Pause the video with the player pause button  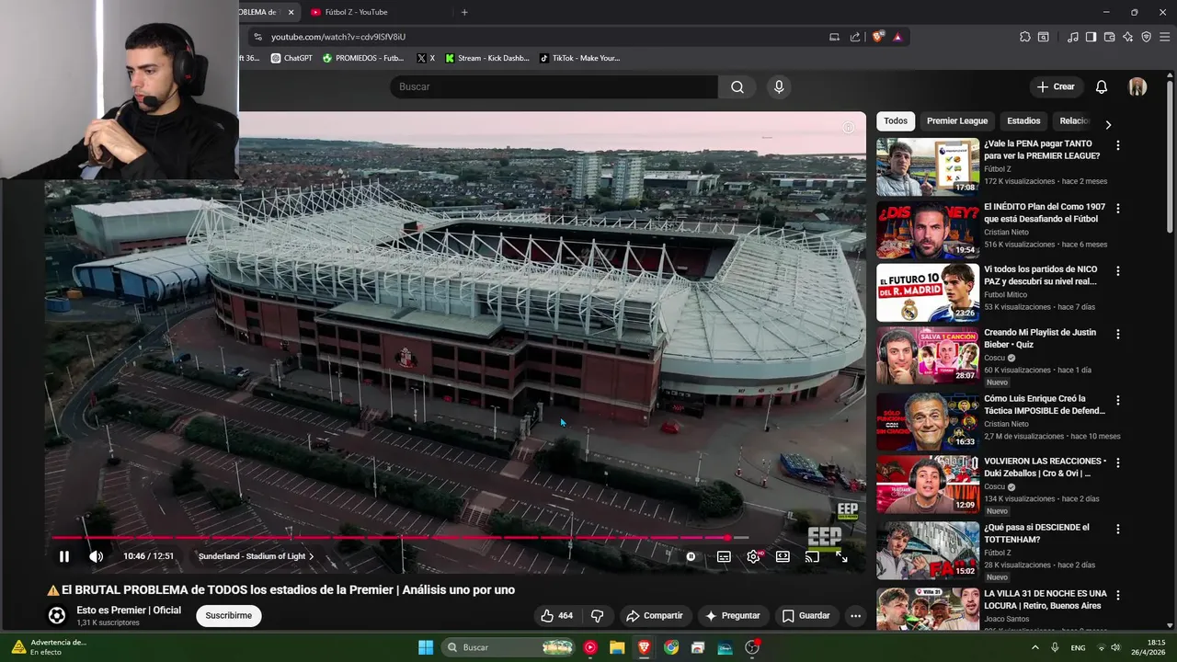coord(64,556)
